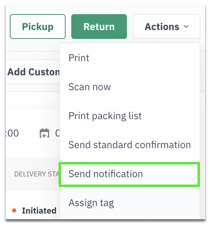The image size is (213, 227).
Task: Select the highlighted Send notification entry
Action: coord(129,174)
